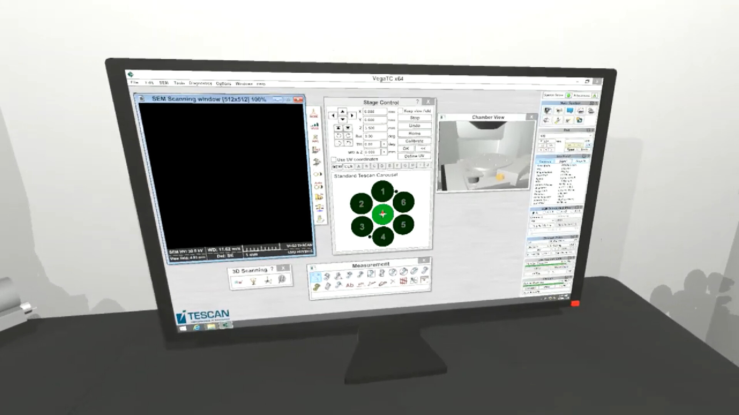Open the Tilt value dropdown arrow
The height and width of the screenshot is (415, 739).
(384, 144)
